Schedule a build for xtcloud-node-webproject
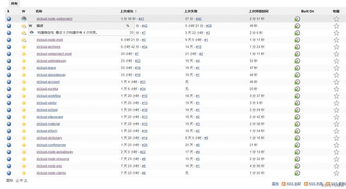Screen dimensions: 346x189 click(297, 19)
